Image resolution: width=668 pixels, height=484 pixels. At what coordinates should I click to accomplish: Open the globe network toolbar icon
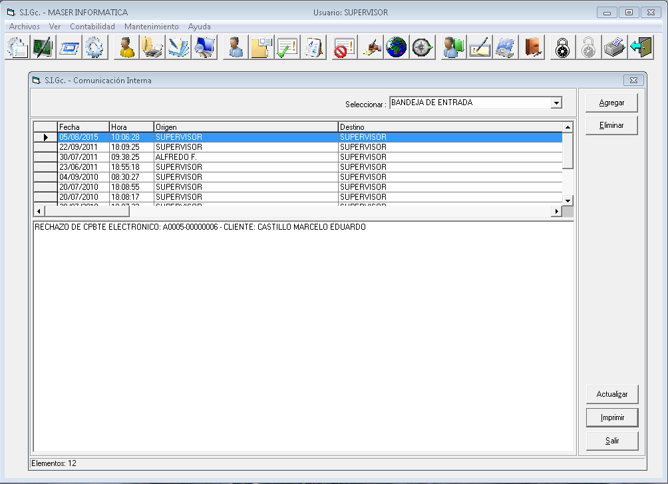[396, 47]
